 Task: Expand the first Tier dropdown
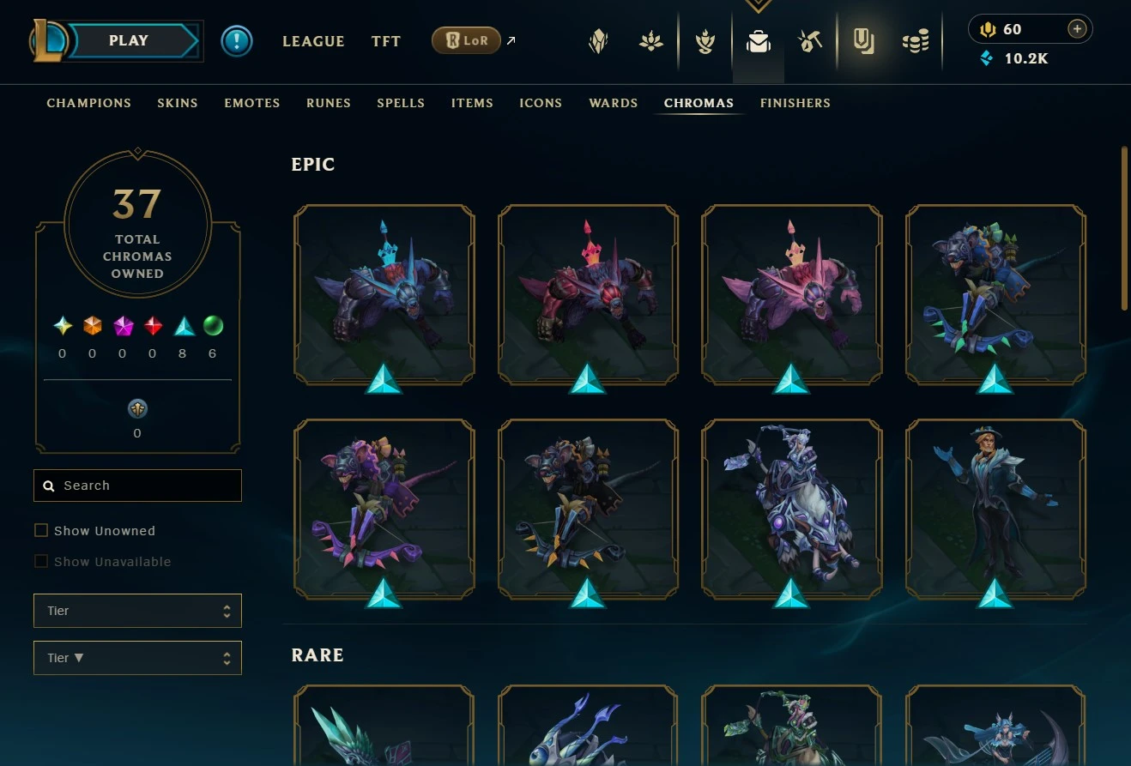[137, 611]
